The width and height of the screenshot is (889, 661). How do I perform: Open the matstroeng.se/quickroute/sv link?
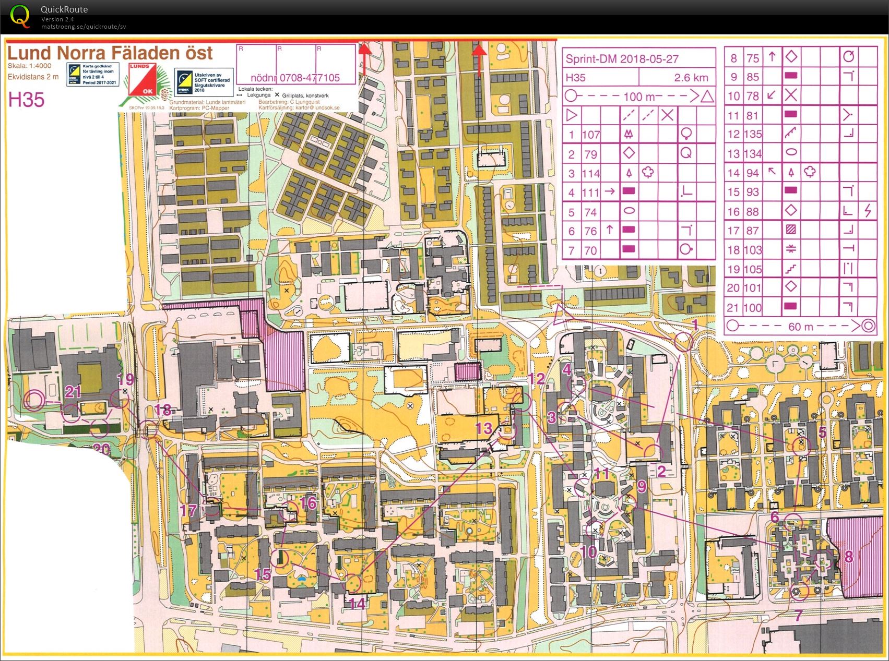click(x=84, y=27)
